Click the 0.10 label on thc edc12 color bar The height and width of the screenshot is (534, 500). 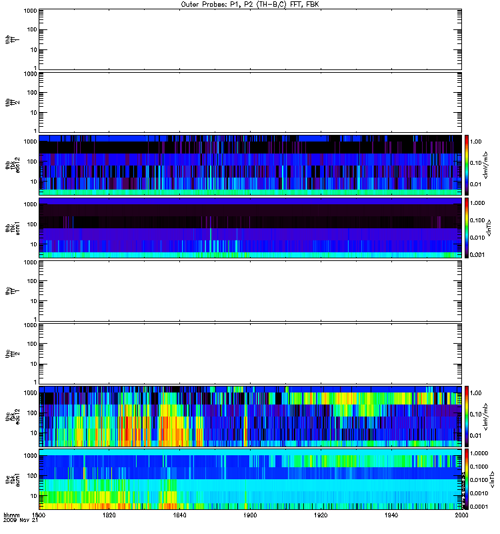click(475, 415)
